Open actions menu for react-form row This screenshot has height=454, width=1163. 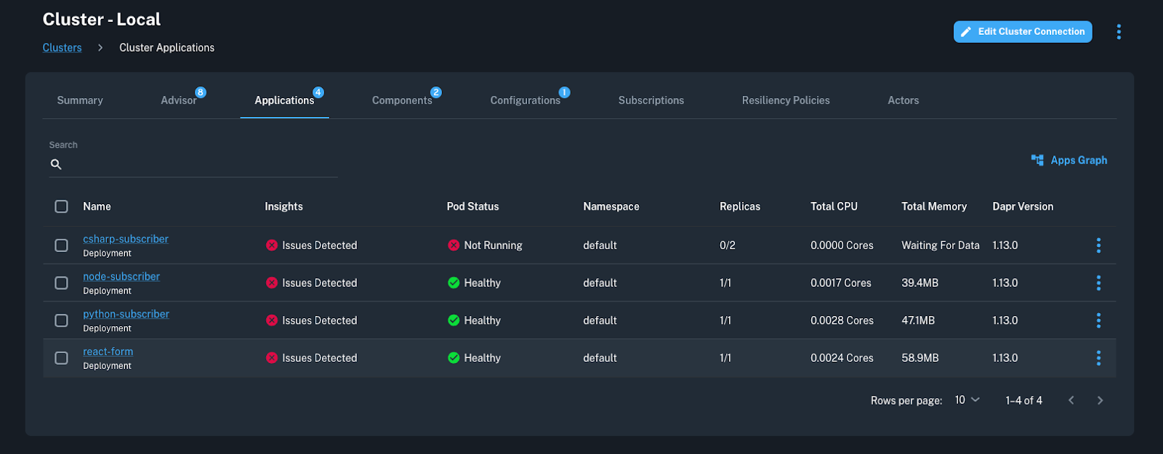1098,358
